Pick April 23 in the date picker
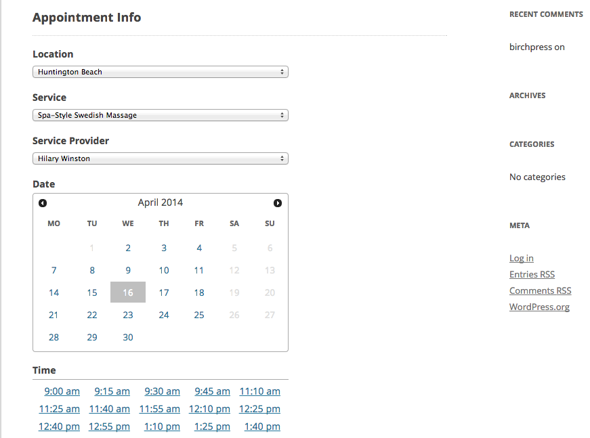This screenshot has width=590, height=438. click(128, 315)
